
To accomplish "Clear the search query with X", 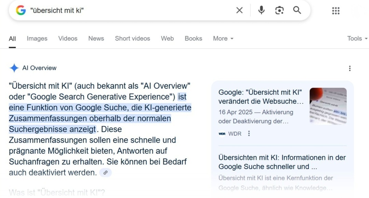I will point(239,10).
